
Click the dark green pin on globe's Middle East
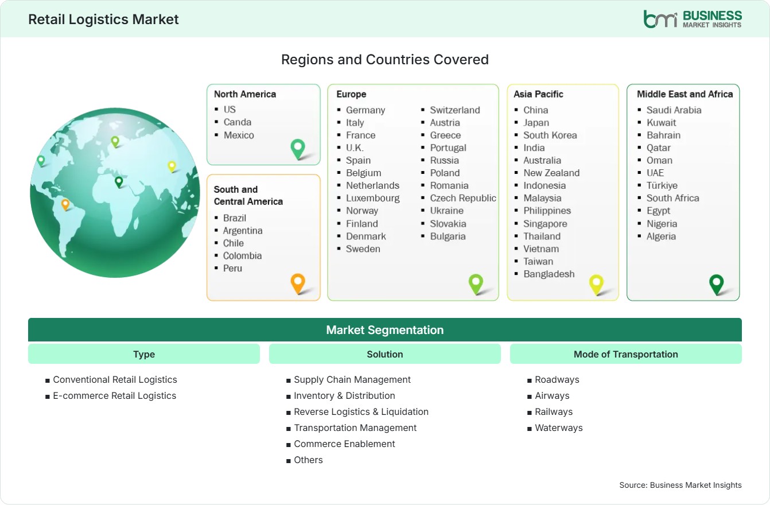pos(119,182)
